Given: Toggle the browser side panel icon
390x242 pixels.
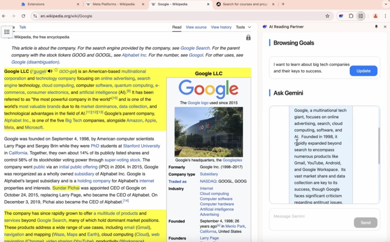Looking at the screenshot, I should pyautogui.click(x=360, y=16).
